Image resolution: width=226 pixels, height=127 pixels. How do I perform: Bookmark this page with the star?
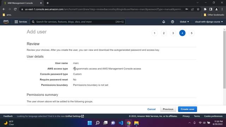point(198,9)
